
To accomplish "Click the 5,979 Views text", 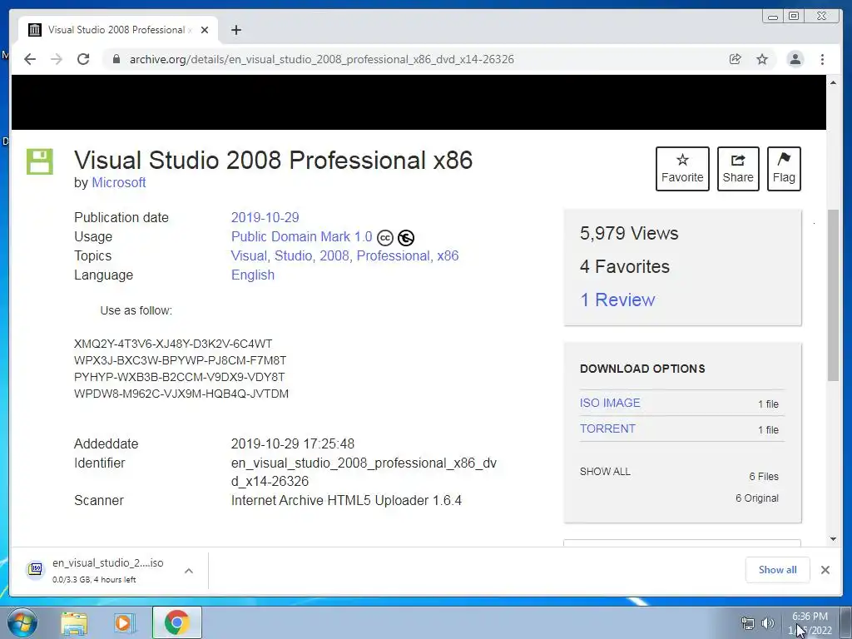I will (629, 234).
